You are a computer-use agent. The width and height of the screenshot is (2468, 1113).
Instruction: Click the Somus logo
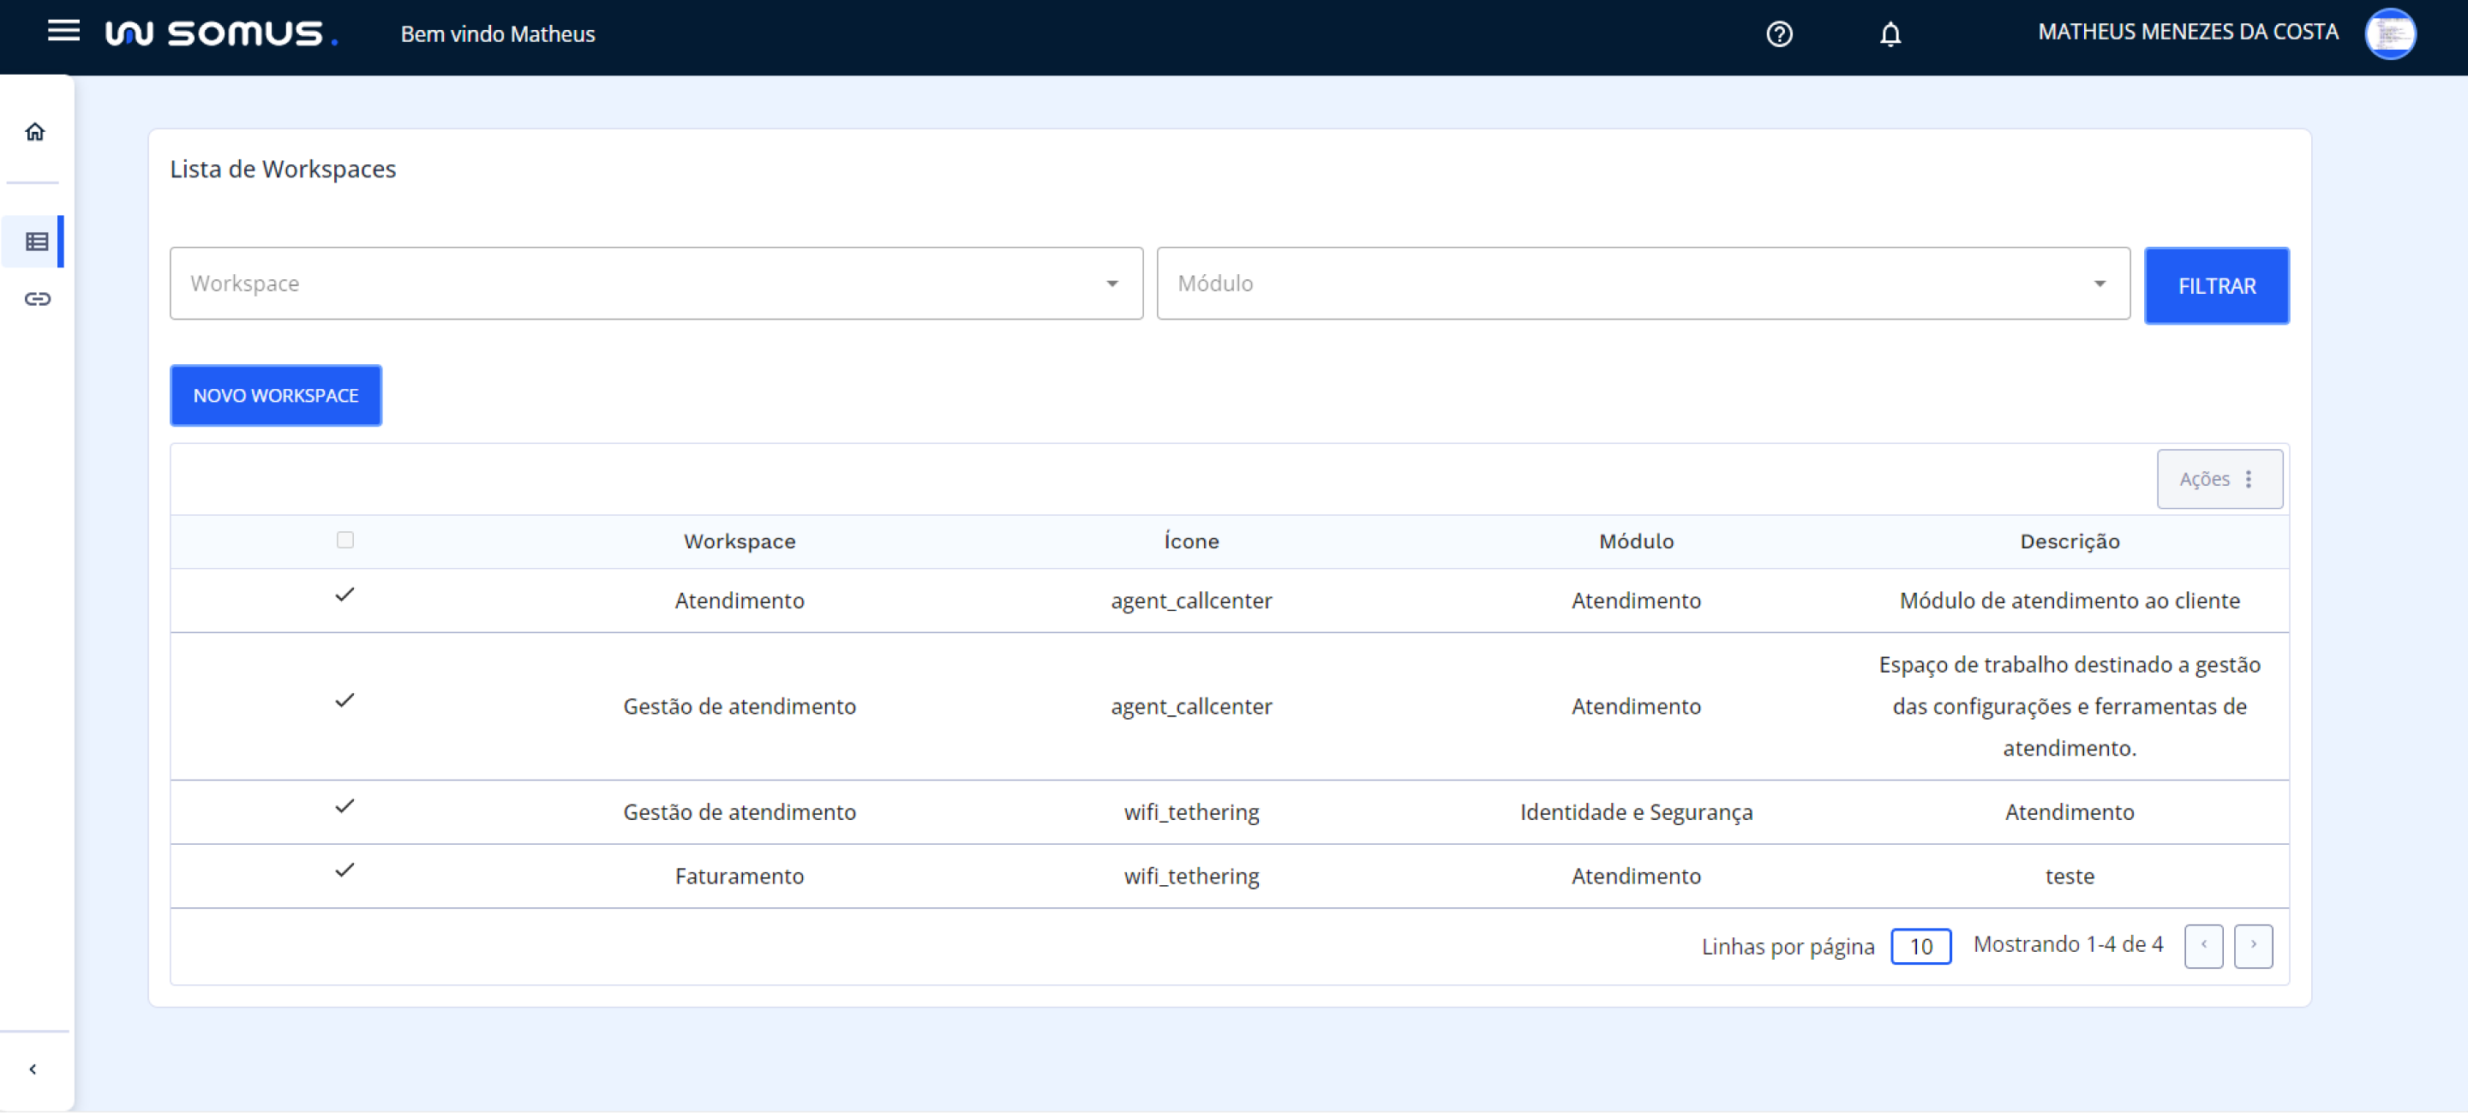click(221, 33)
